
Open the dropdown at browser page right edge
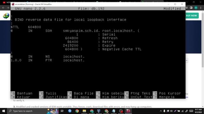coord(187,60)
